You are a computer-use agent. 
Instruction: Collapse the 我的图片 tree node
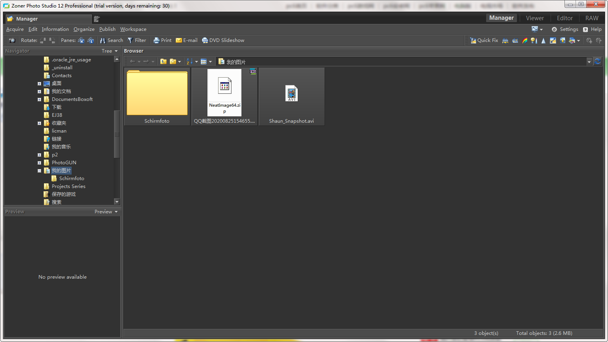point(39,171)
